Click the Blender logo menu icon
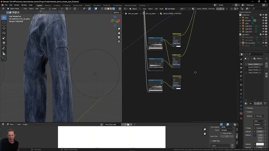 click(3, 5)
